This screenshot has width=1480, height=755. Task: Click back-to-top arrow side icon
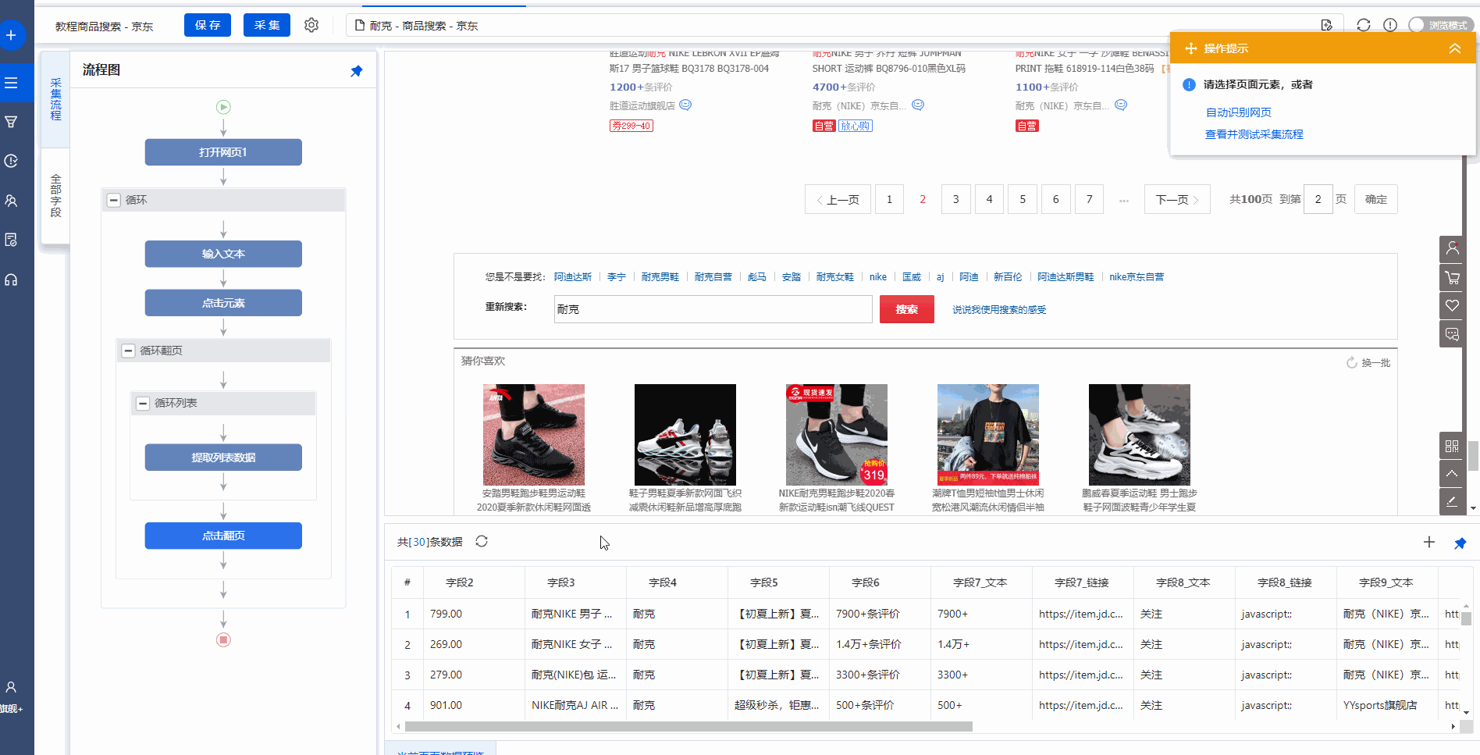coord(1452,473)
